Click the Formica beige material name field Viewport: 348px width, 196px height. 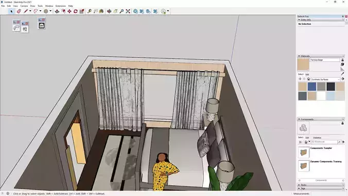[325, 60]
